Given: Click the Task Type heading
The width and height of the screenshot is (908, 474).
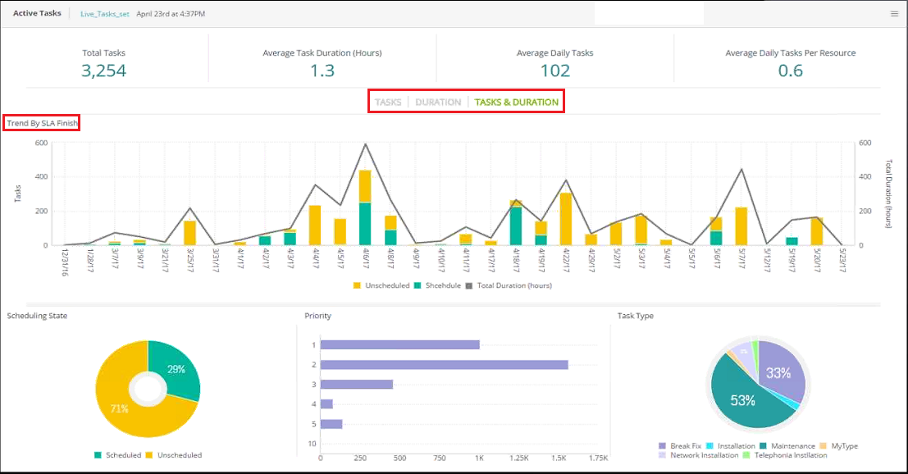Looking at the screenshot, I should [635, 316].
